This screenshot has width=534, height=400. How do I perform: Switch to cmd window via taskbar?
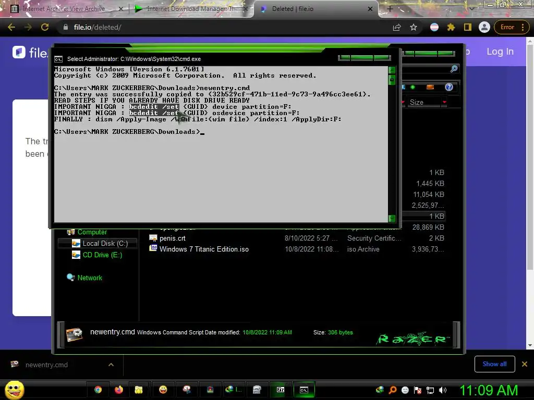(304, 390)
